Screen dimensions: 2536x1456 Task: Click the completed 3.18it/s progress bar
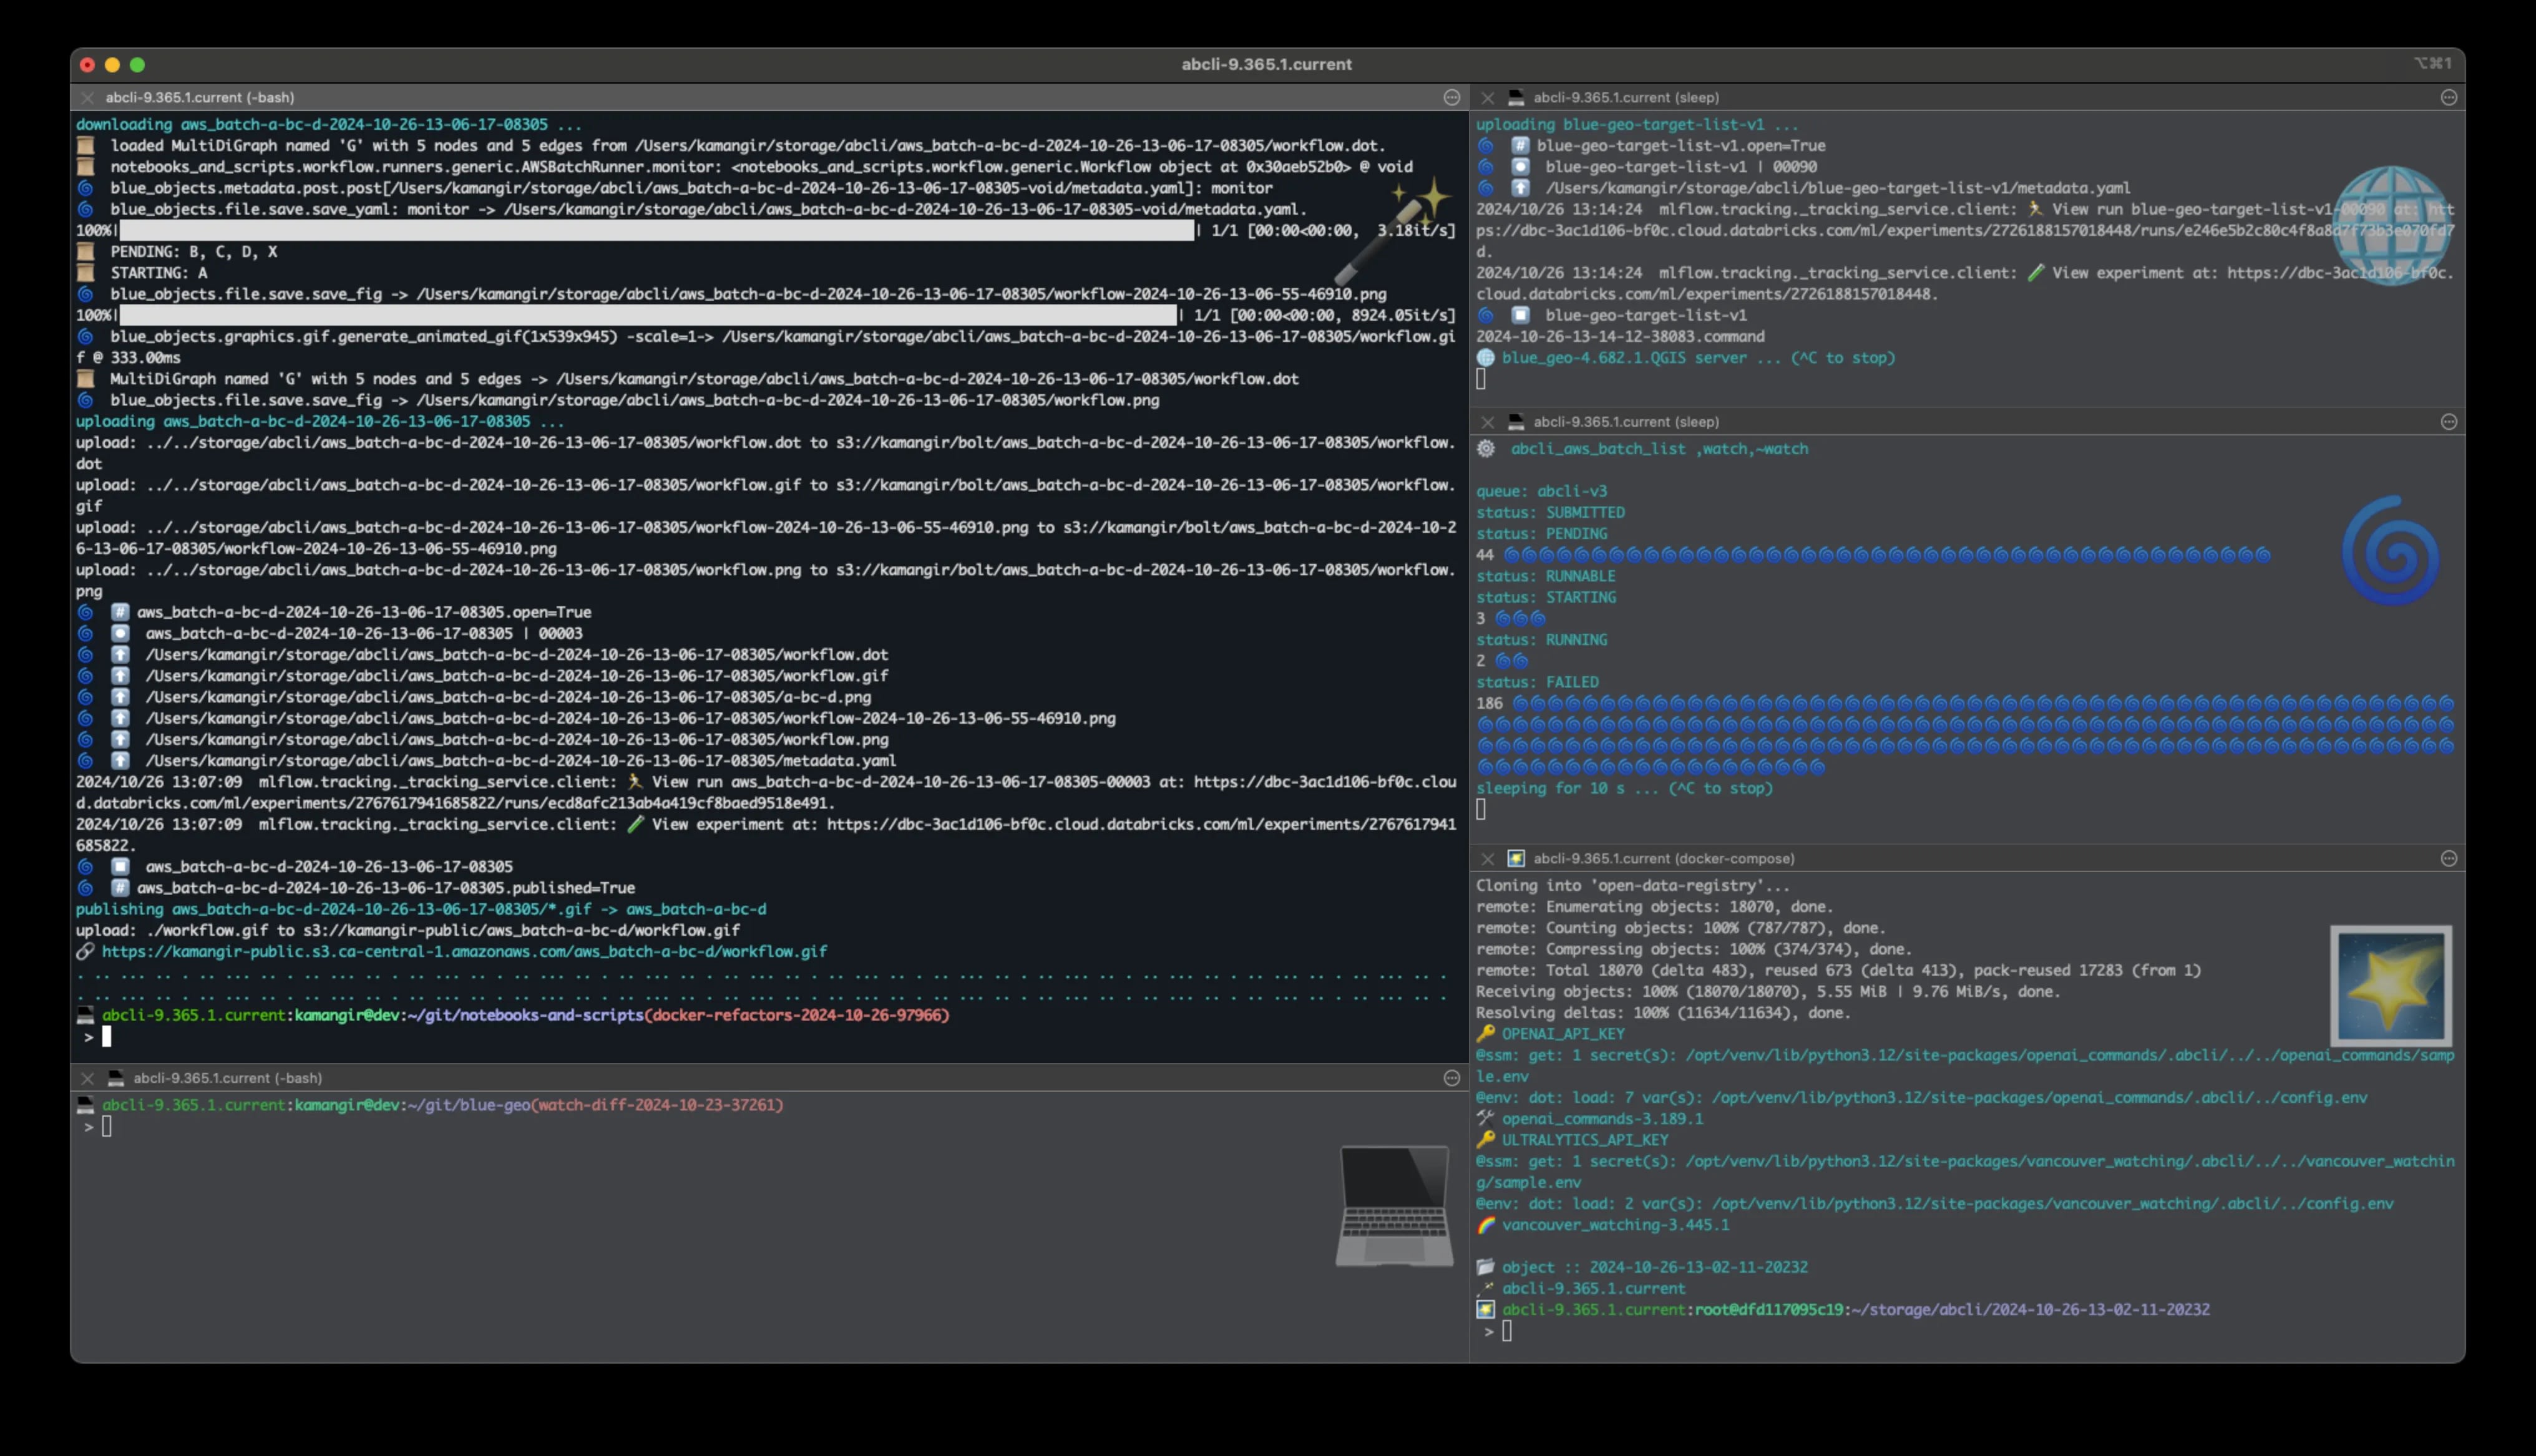click(656, 231)
